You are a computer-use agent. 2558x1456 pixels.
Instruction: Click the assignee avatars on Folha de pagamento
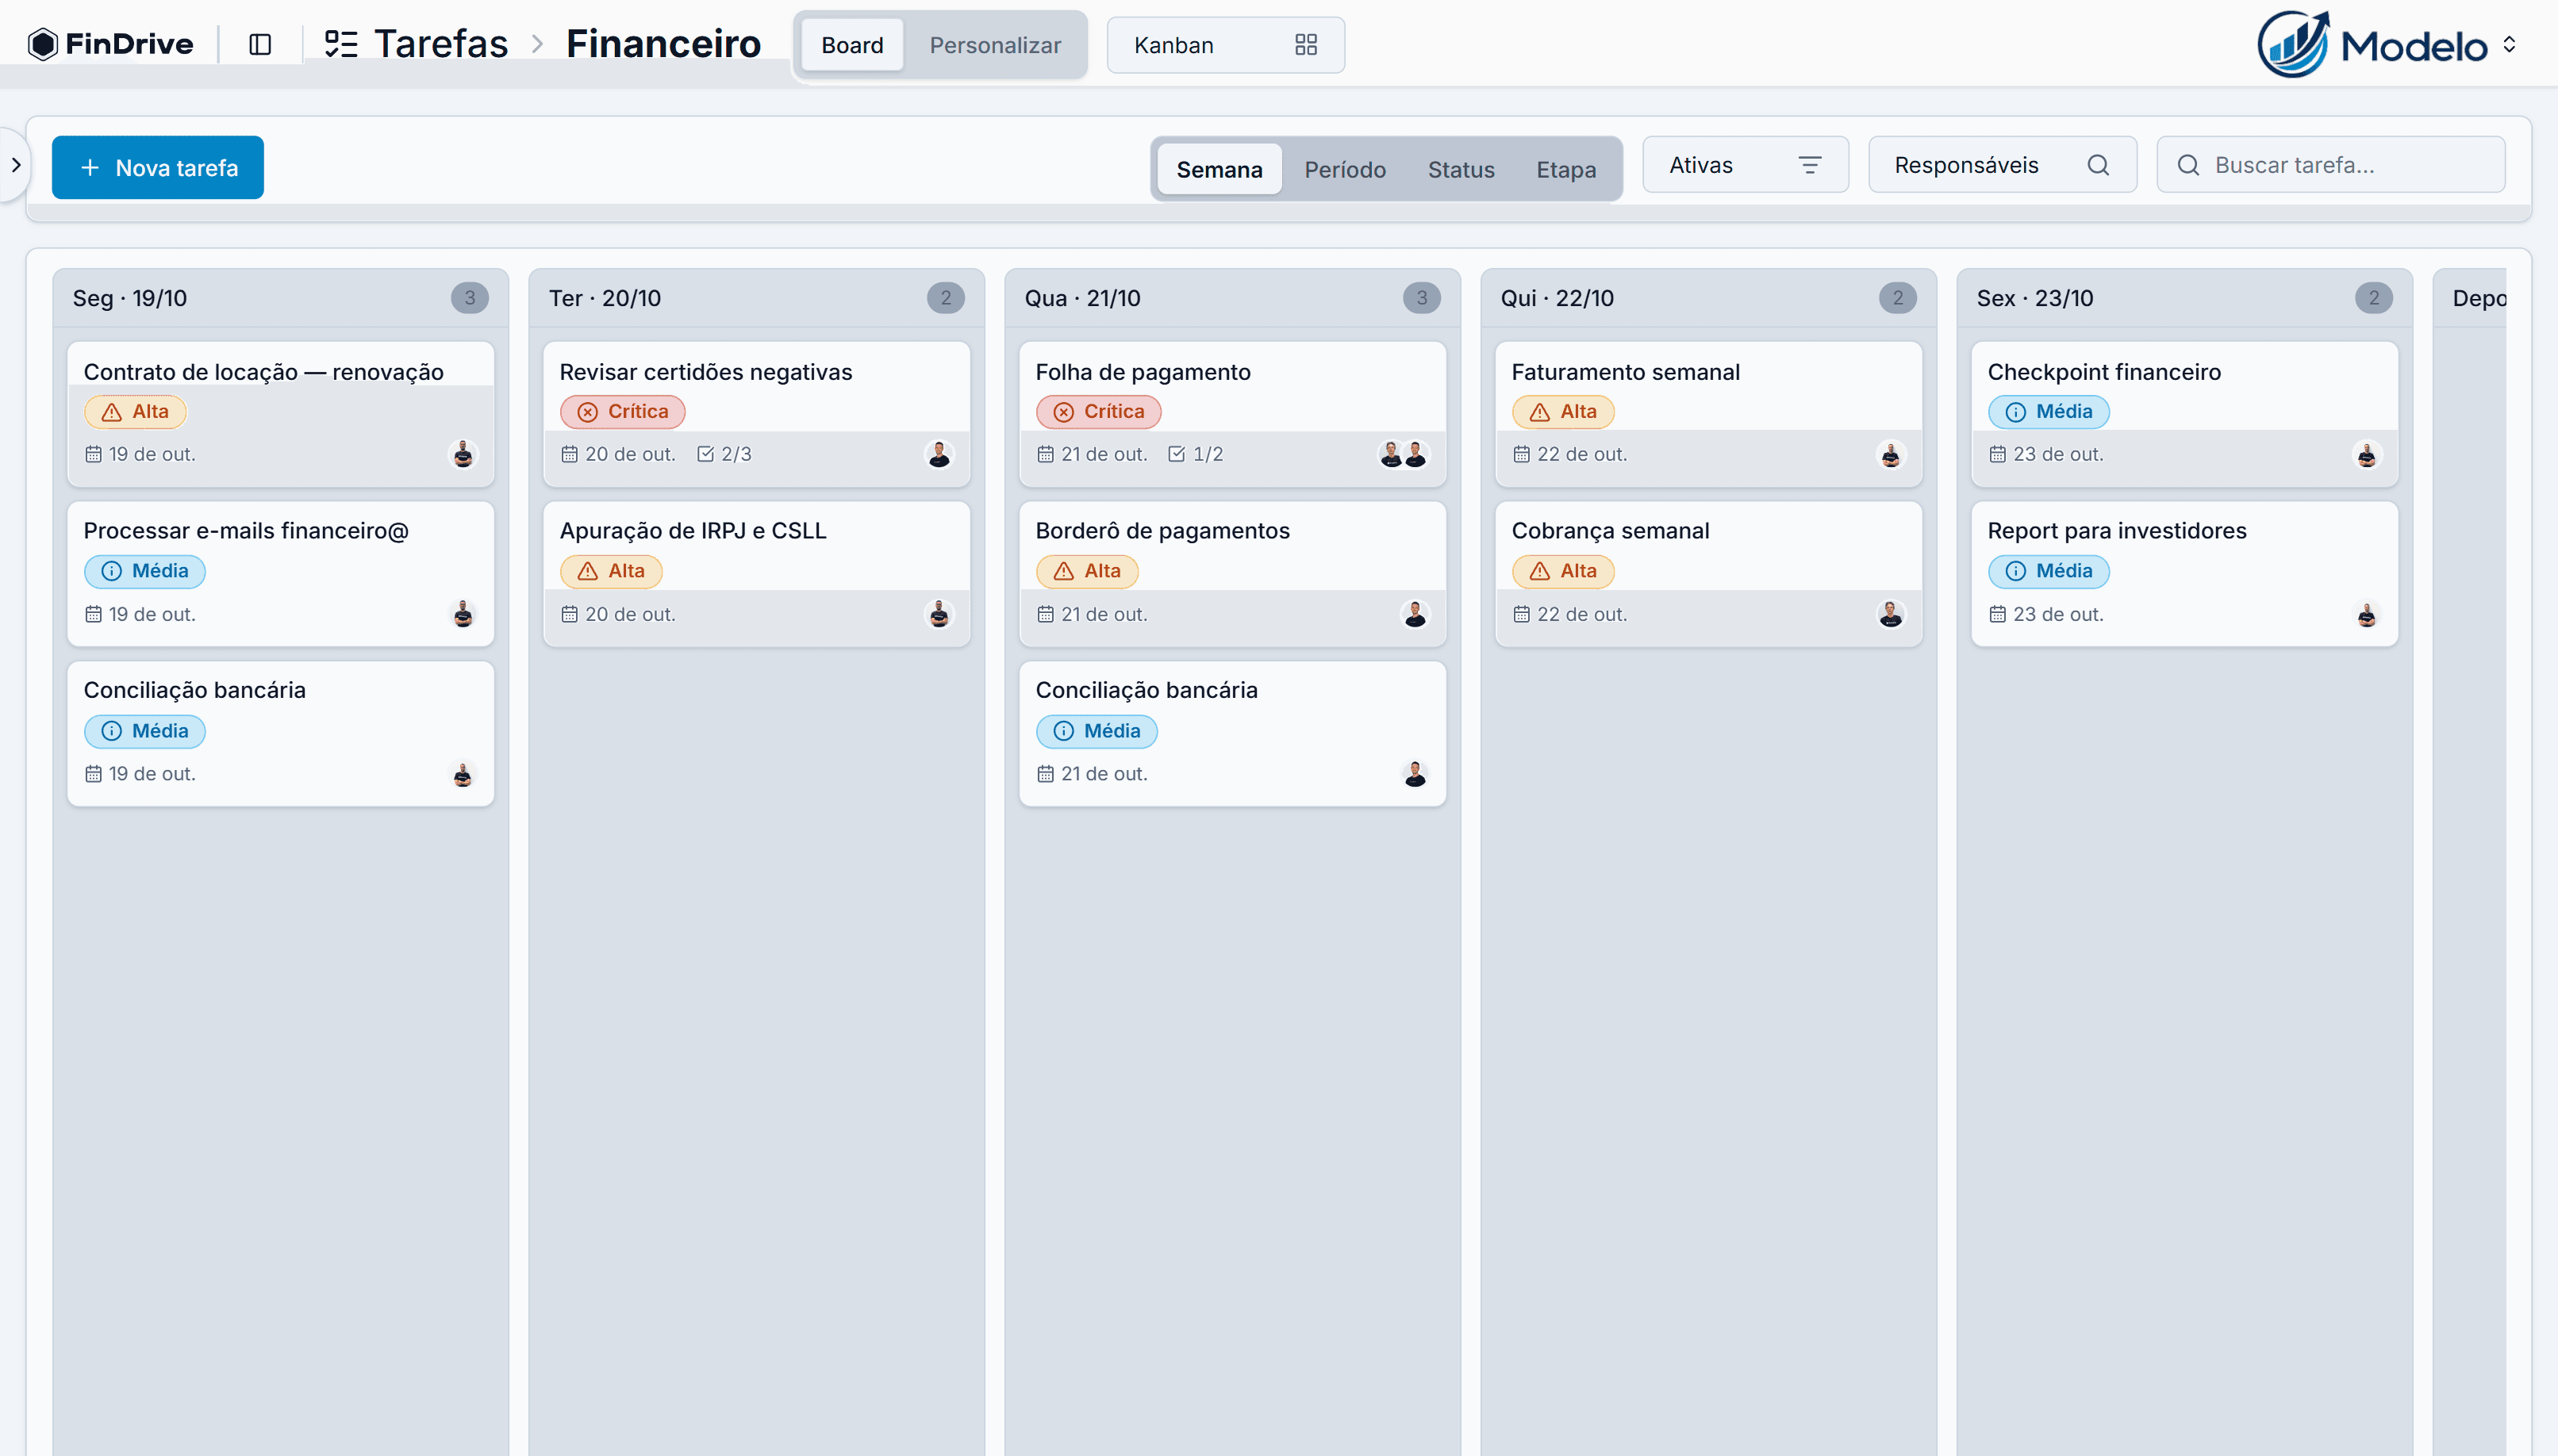pos(1403,454)
